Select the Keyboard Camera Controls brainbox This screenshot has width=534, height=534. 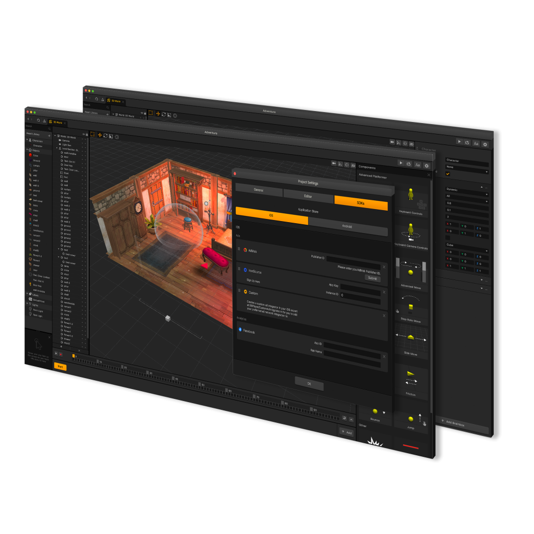coord(412,232)
